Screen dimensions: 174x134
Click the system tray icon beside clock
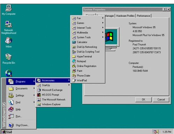156,132
